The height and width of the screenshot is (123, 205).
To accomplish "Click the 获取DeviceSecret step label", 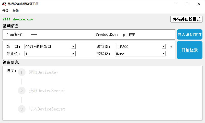I will click(47, 91).
